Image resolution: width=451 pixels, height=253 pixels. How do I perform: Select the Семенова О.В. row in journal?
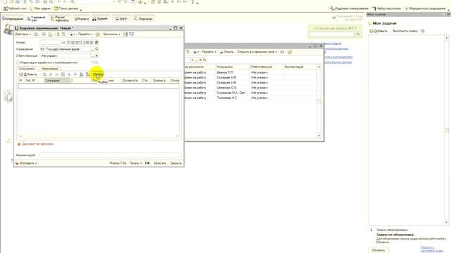250,88
